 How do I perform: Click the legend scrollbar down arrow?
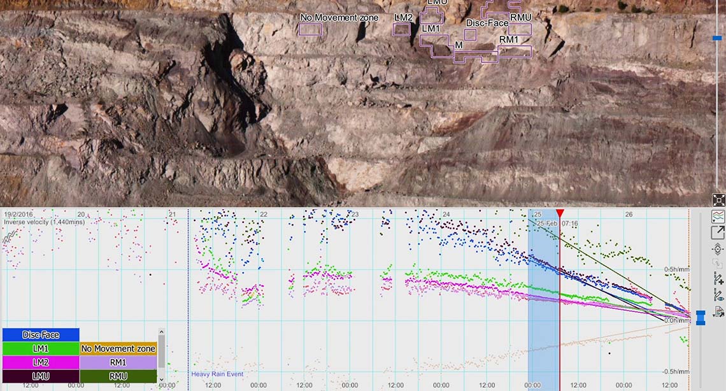tap(161, 380)
